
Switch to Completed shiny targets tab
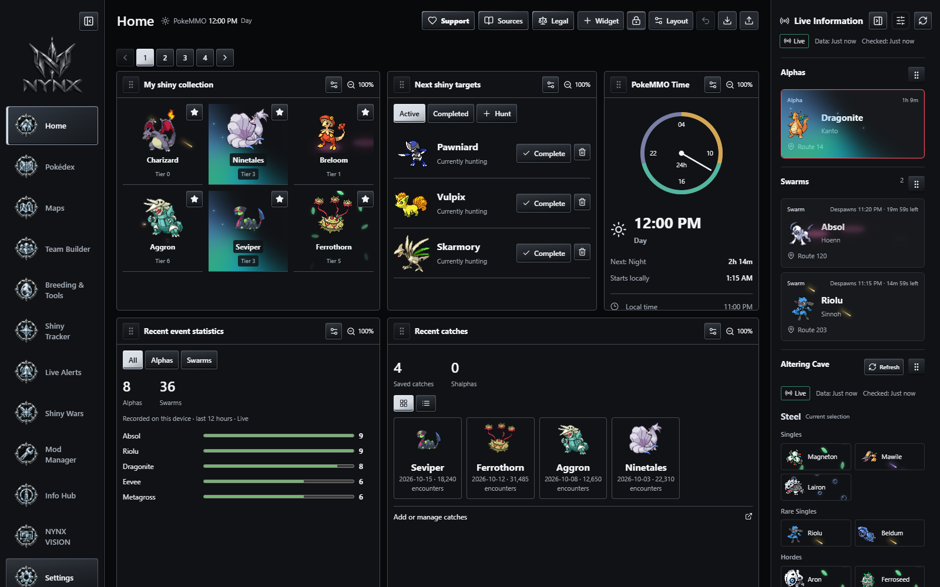point(451,114)
